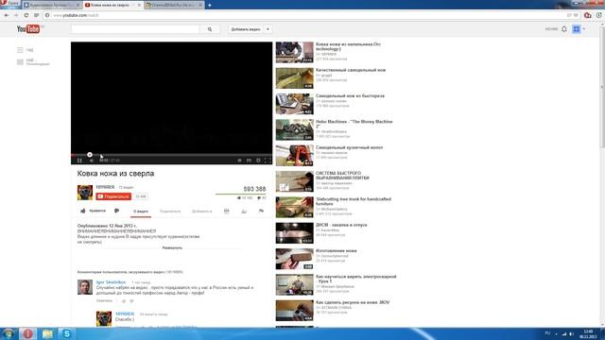Screen dimensions: 605x340
Task: Click the blue account avatar icon
Action: 576,29
